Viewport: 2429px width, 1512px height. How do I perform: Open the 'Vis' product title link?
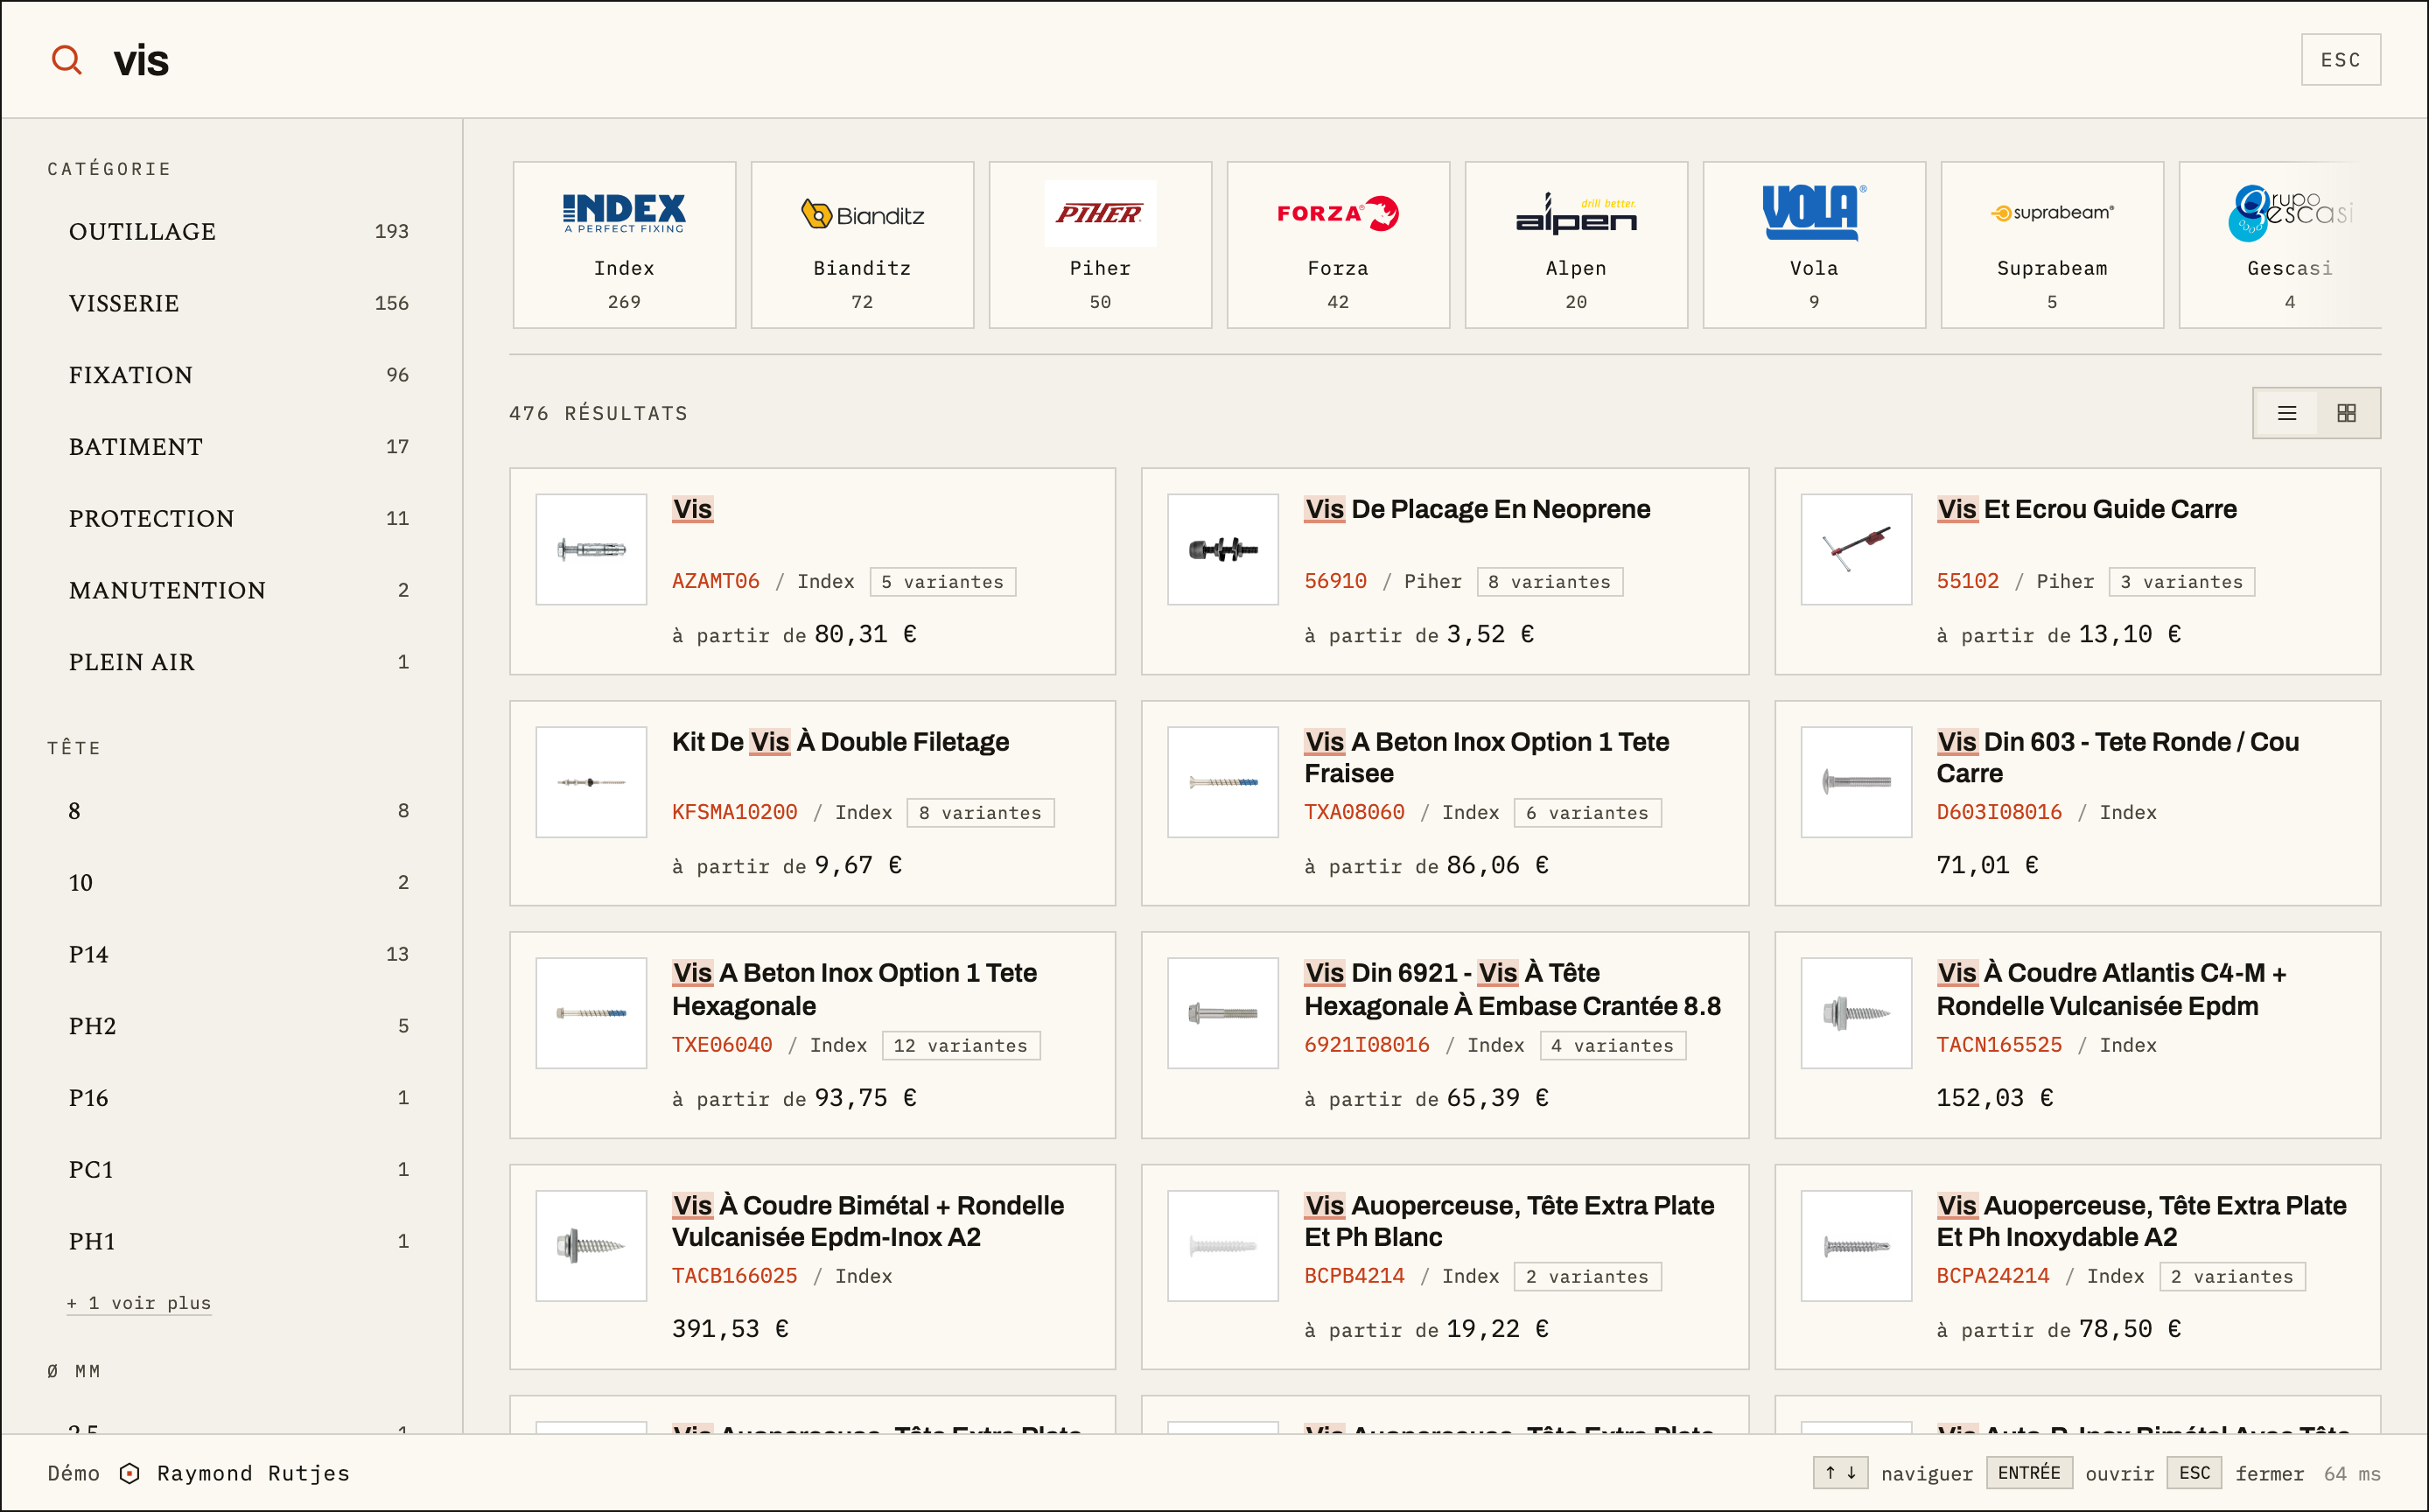pos(692,509)
